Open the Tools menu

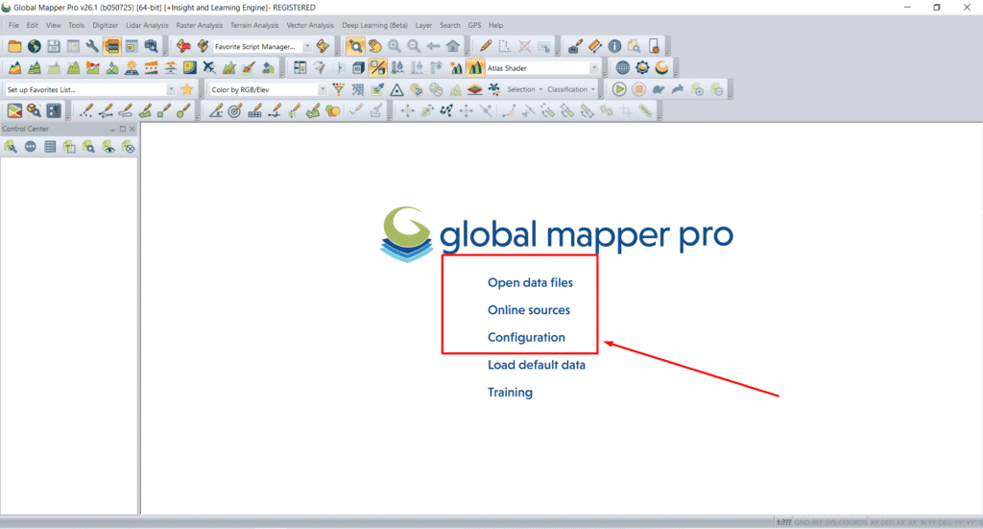[77, 25]
